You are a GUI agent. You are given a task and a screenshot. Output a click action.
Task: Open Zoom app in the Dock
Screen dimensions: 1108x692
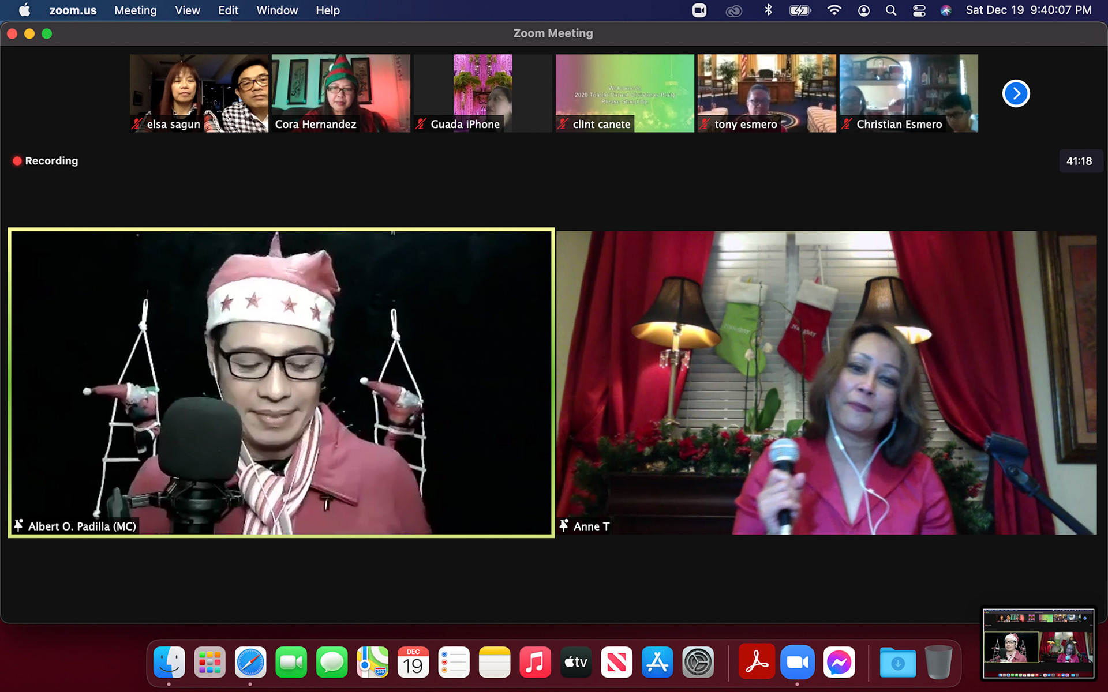(x=797, y=663)
